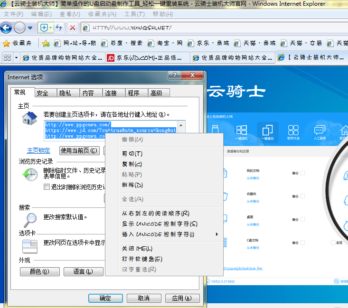Click the 软件大全 grid icon on webpage
Screen dimensions: 348x308
point(293,132)
